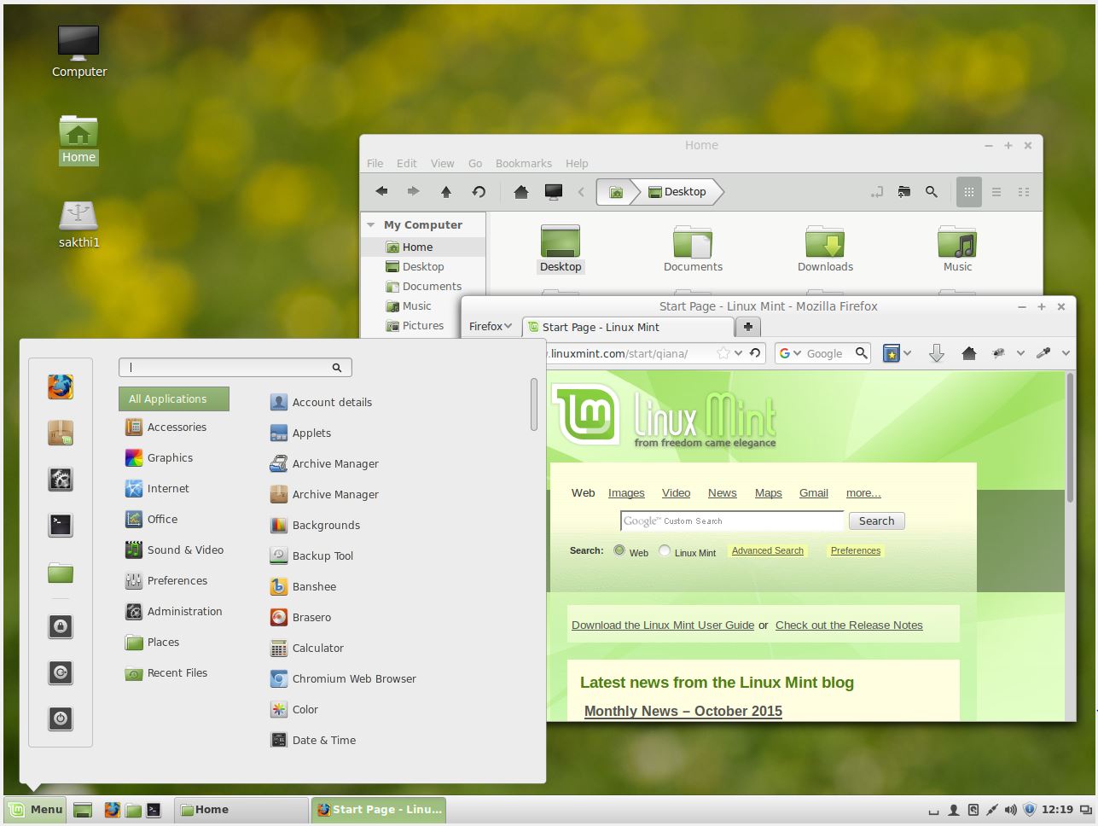This screenshot has height=826, width=1098.
Task: Click Mint Menu button on panel
Action: (35, 810)
